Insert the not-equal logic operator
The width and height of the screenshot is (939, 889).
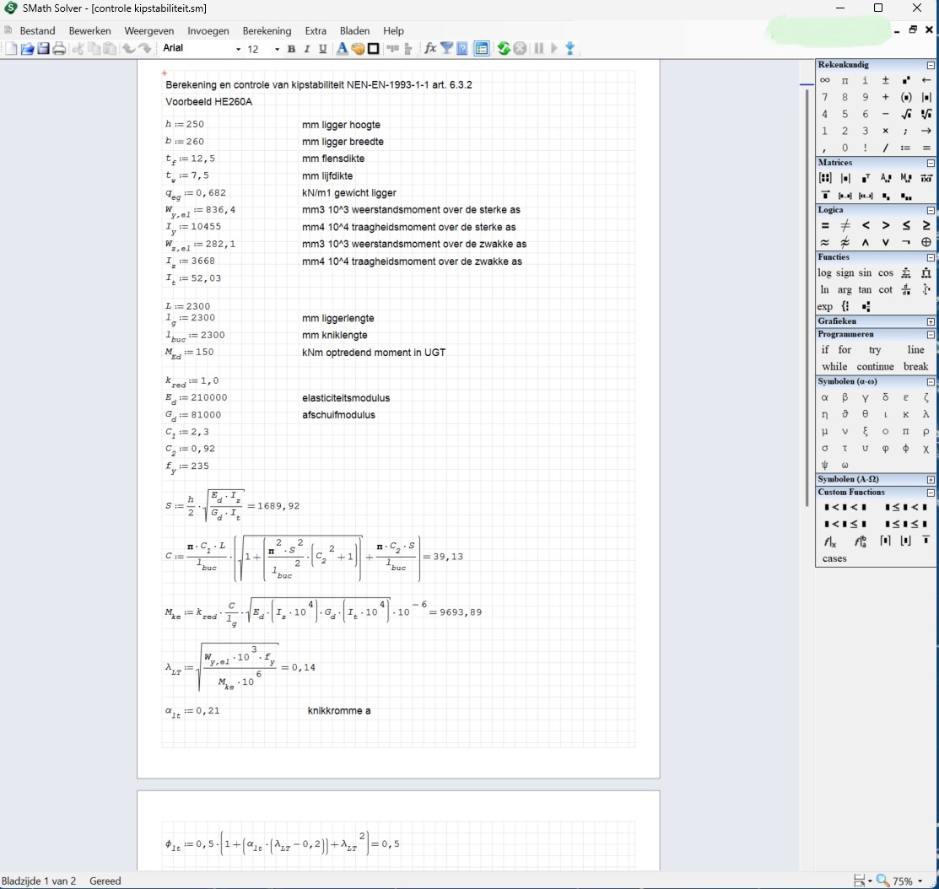(845, 225)
